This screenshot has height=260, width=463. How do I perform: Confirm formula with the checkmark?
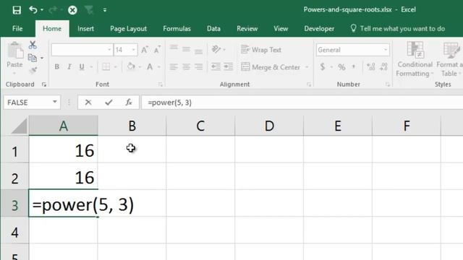click(109, 103)
